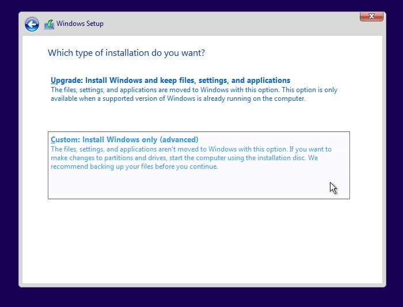
Task: Select Custom: Install Windows only (advanced)
Action: tap(124, 139)
